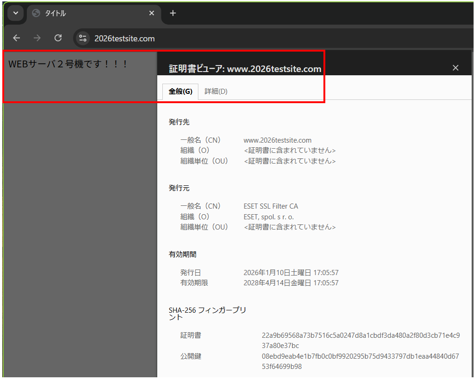
Task: Go back using the back arrow
Action: pyautogui.click(x=17, y=38)
